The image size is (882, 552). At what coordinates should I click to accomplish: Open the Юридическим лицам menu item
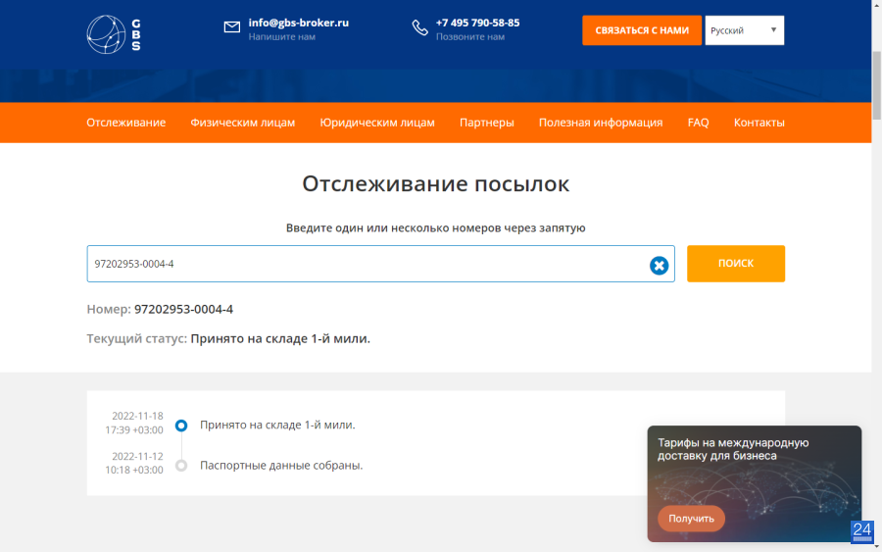pyautogui.click(x=377, y=123)
